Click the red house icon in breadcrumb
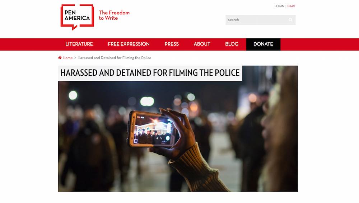This screenshot has height=203, width=359. [x=60, y=58]
